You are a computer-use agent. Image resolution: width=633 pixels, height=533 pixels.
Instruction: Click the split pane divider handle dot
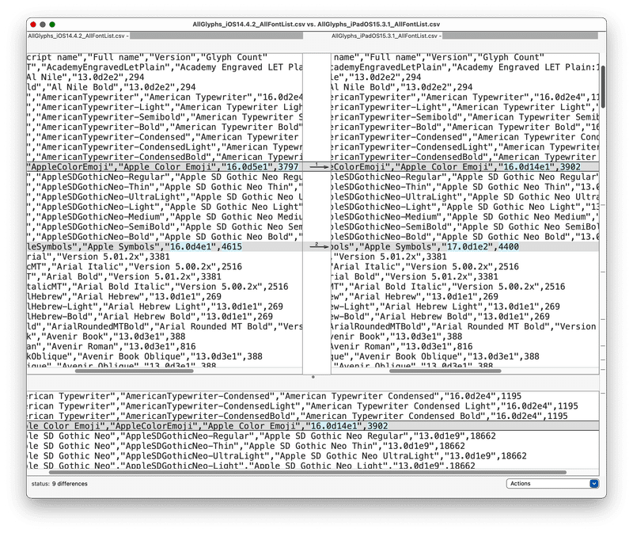coord(313,377)
